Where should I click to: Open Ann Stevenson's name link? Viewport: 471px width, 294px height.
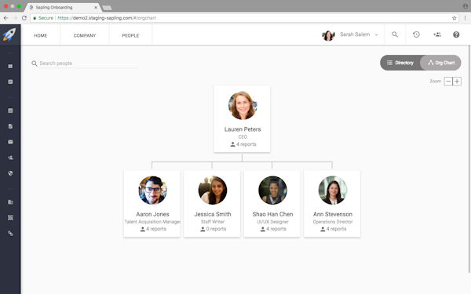333,214
